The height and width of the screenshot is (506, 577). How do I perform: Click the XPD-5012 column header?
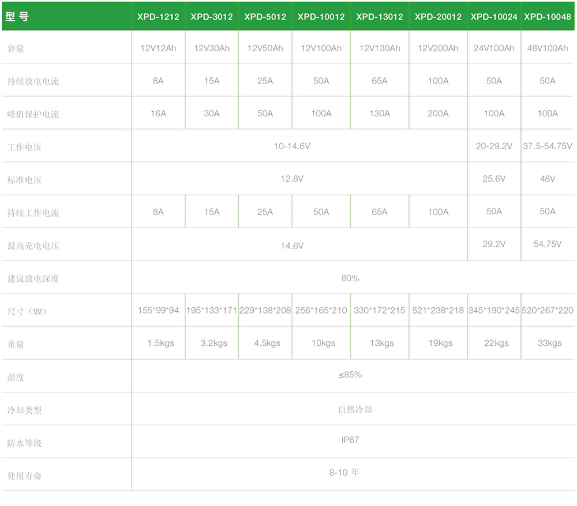[x=265, y=17]
